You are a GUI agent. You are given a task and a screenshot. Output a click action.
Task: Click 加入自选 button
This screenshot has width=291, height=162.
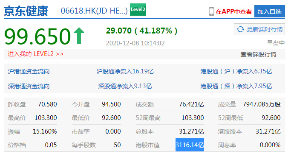tap(269, 11)
